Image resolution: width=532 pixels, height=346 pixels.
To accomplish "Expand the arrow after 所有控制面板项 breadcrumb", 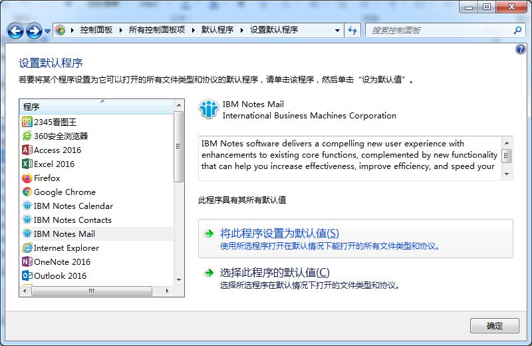I will (x=194, y=30).
